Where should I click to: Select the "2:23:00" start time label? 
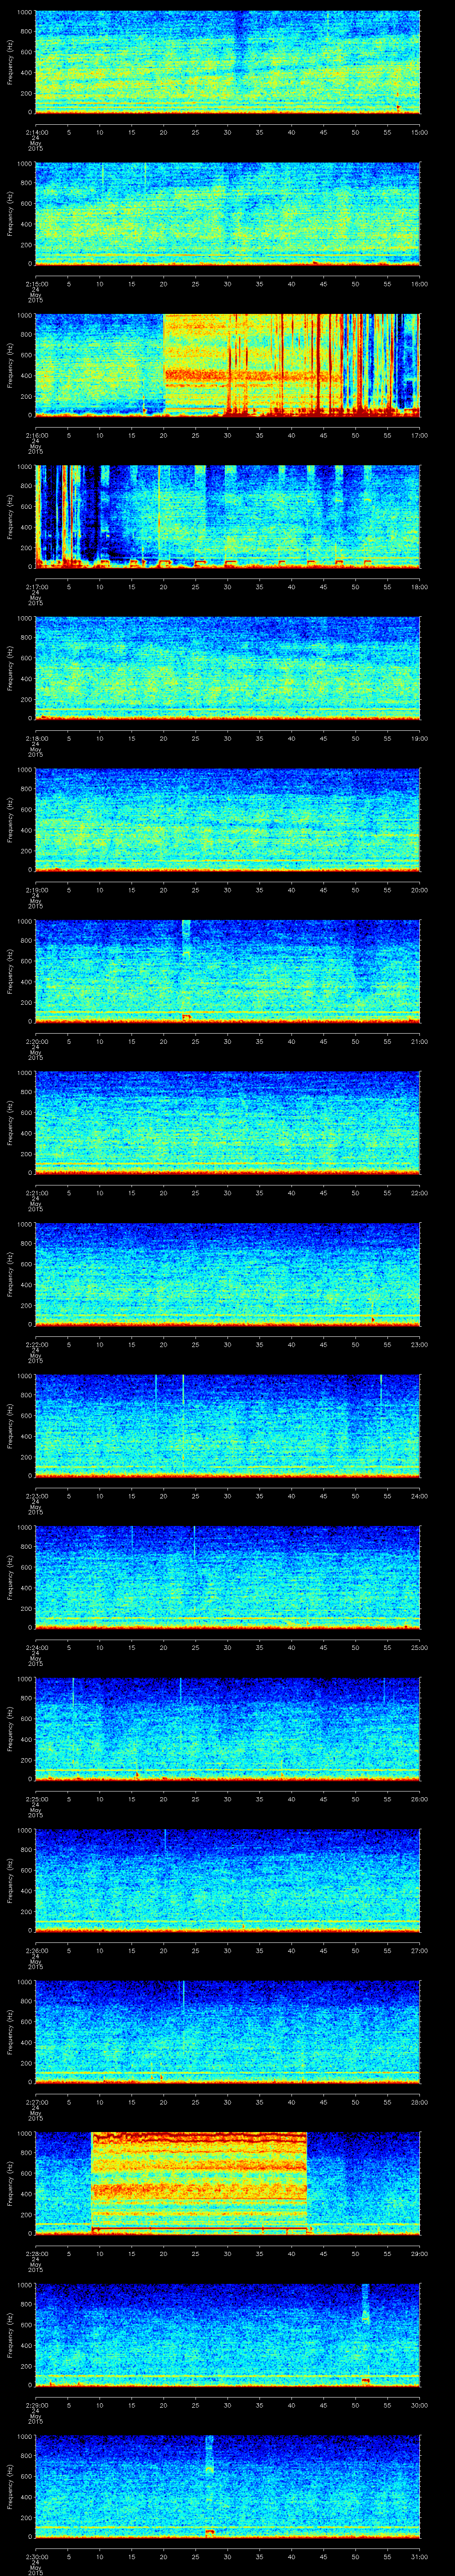36,1496
